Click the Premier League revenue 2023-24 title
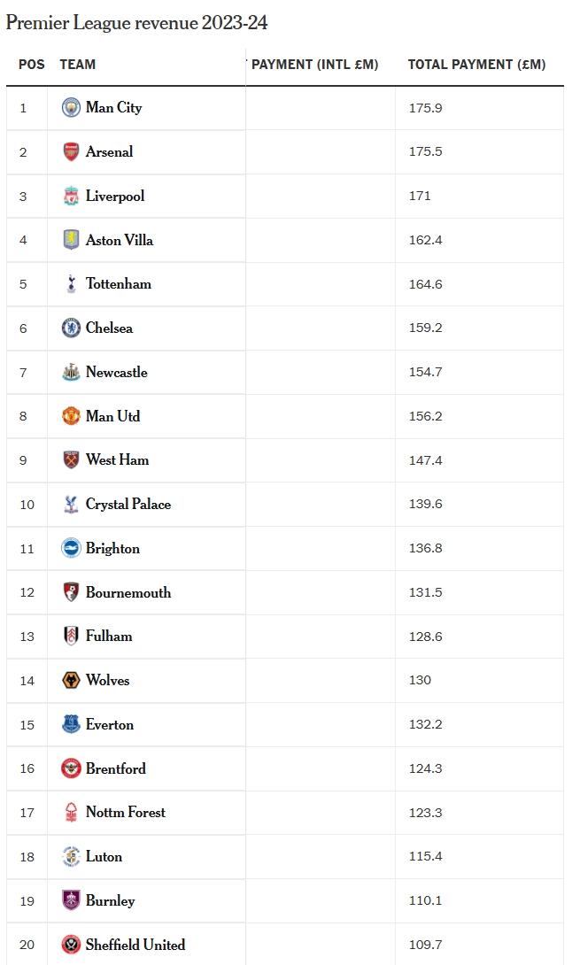580x965 pixels. (136, 23)
